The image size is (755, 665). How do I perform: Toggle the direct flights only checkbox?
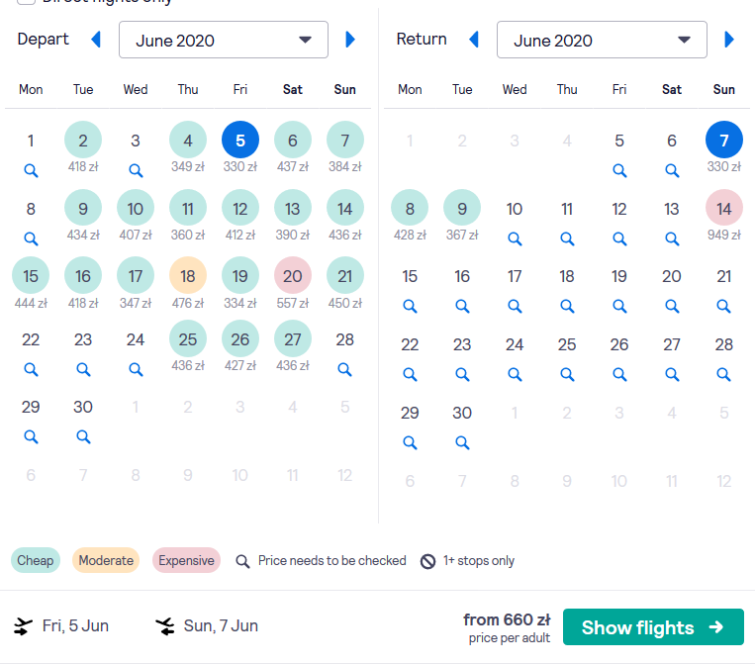coord(26,1)
